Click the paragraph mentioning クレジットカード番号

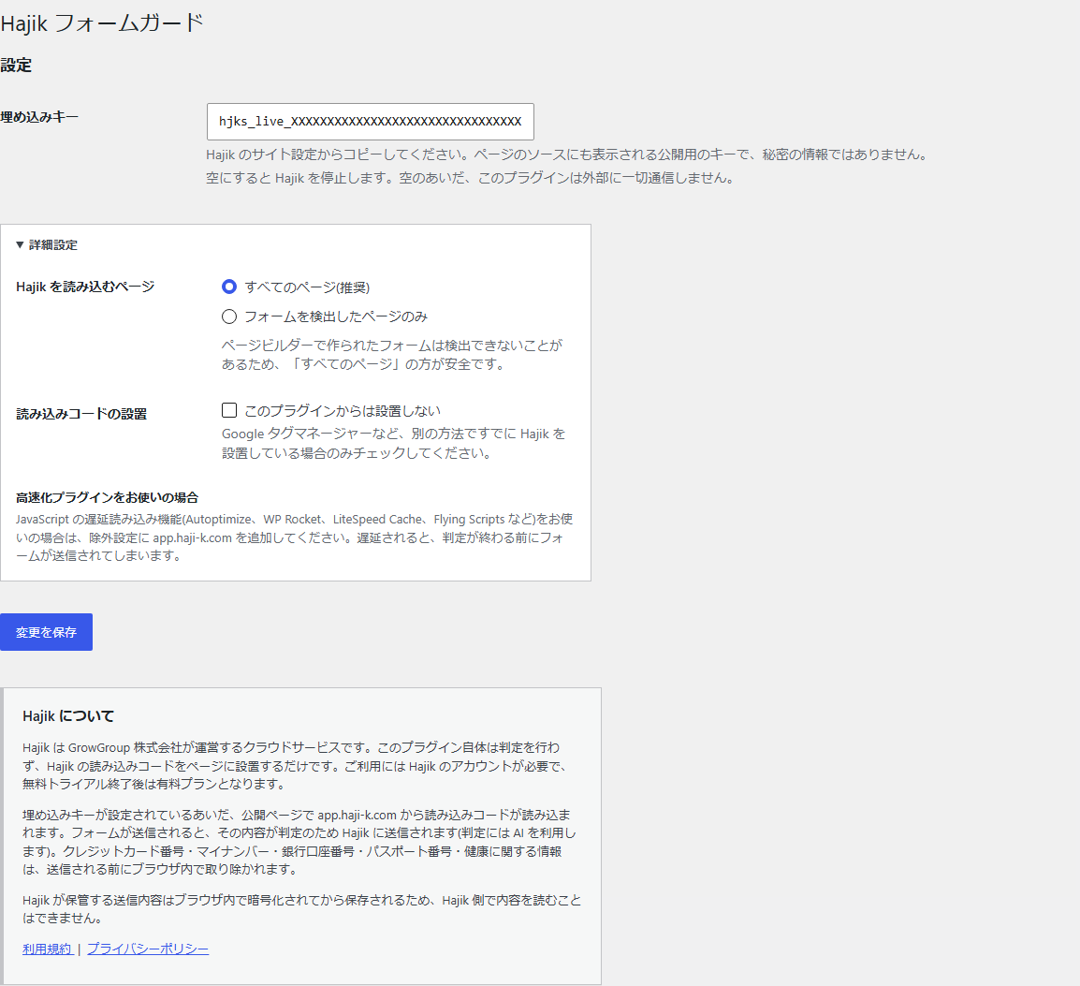(299, 842)
